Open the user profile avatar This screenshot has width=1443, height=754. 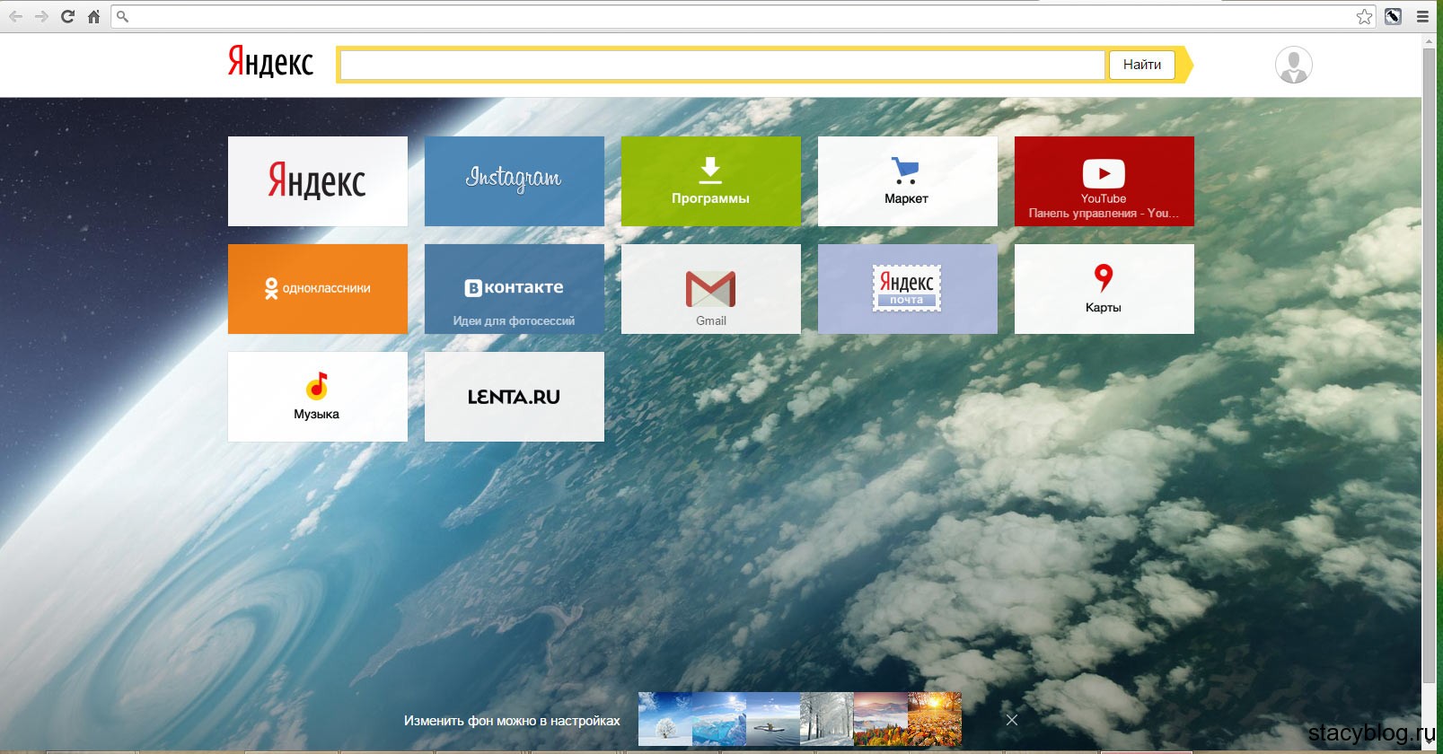pyautogui.click(x=1293, y=65)
